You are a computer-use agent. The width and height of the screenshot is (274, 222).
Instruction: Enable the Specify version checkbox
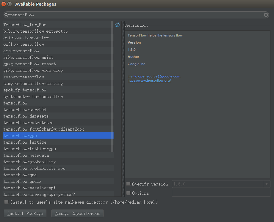128,184
